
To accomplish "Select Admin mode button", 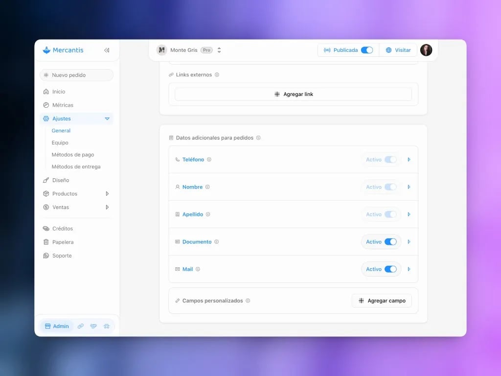I will pos(57,326).
